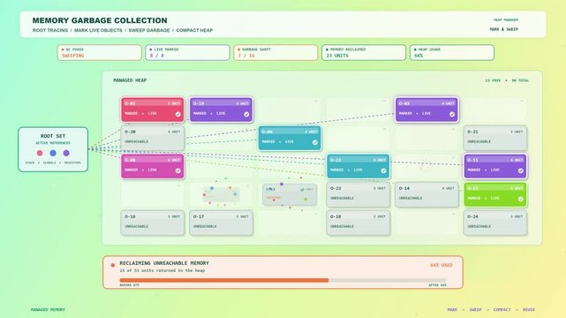Select the red Stack root reference dot
This screenshot has height=318, width=566.
coord(40,153)
